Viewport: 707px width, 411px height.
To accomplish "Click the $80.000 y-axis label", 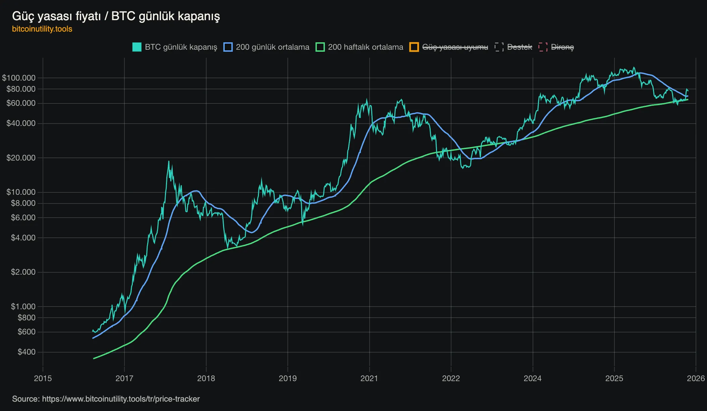I will (x=21, y=89).
